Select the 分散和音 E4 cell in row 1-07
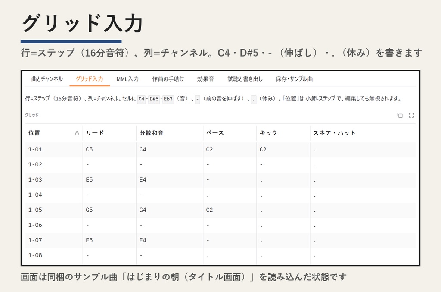 point(170,240)
